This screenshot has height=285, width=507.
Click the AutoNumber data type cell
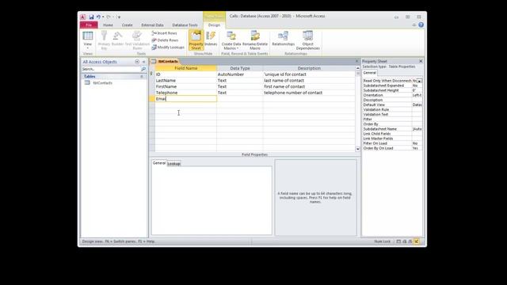[240, 74]
